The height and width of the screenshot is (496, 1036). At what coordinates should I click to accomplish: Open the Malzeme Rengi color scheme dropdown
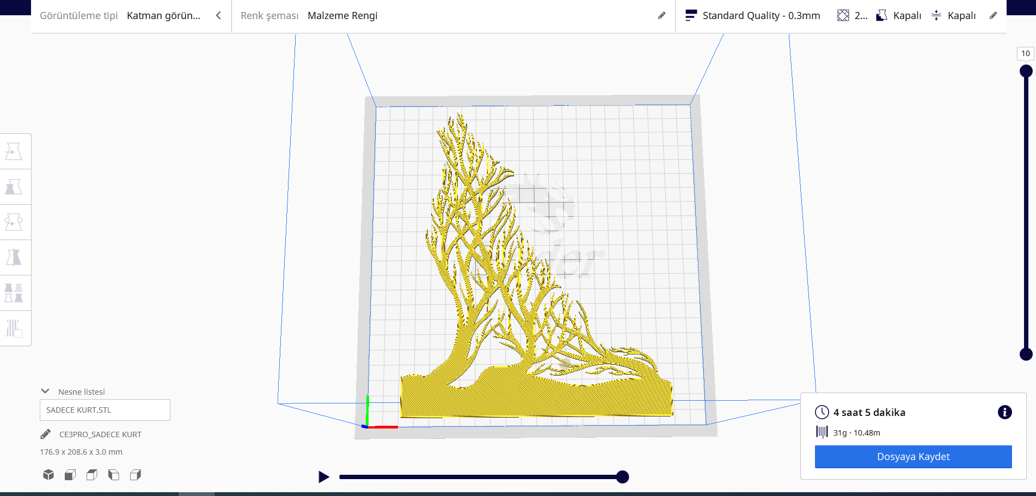pos(342,15)
